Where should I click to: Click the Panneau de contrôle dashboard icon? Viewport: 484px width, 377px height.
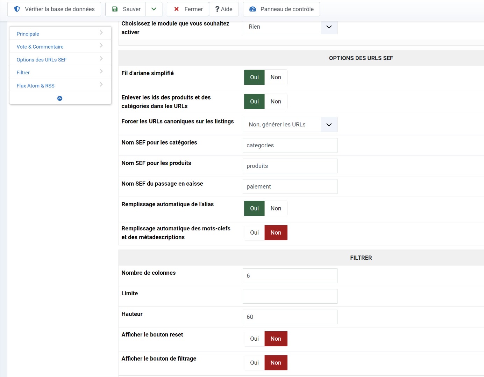252,9
